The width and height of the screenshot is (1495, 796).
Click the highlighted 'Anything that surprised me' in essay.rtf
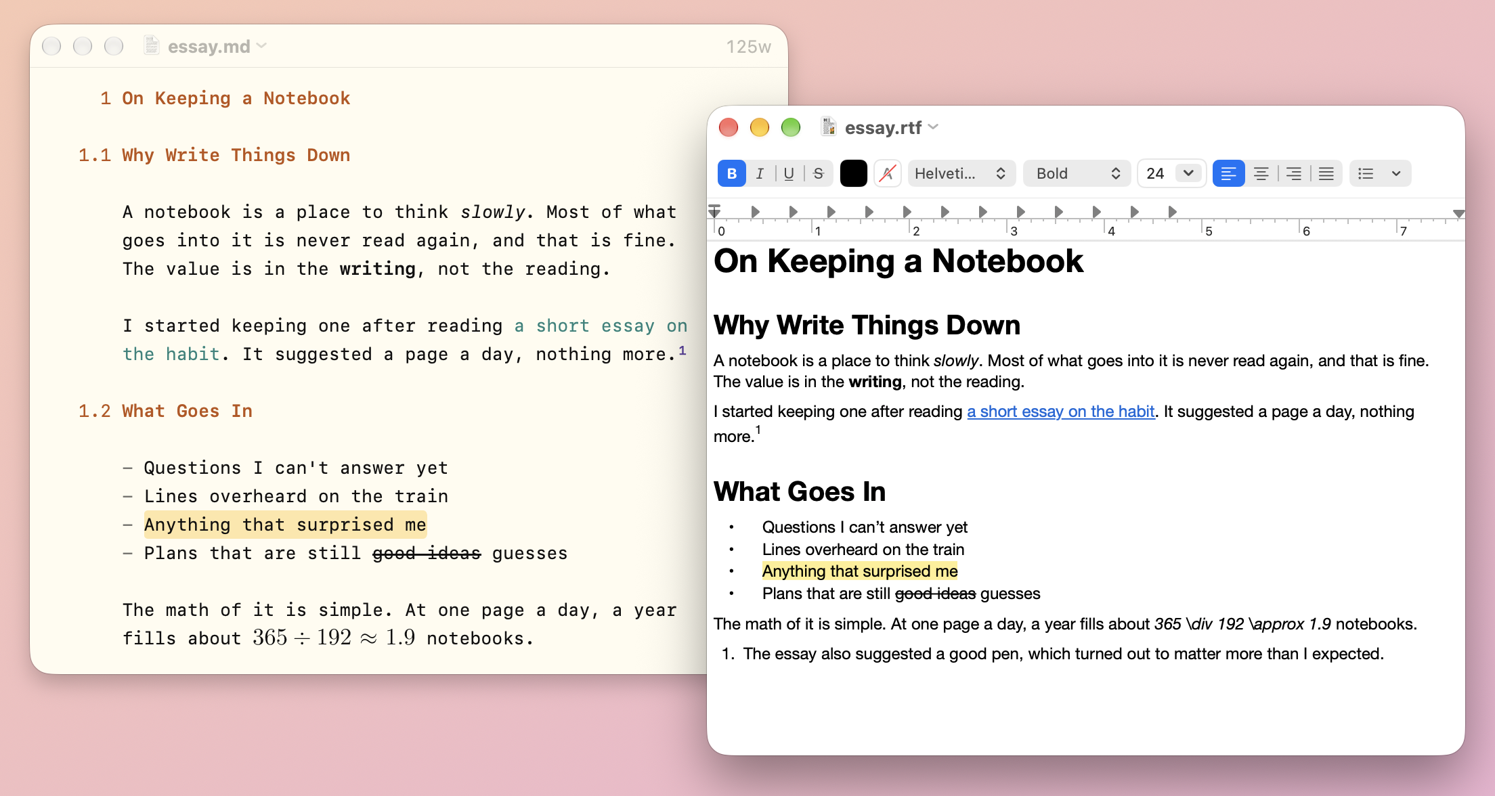[860, 571]
